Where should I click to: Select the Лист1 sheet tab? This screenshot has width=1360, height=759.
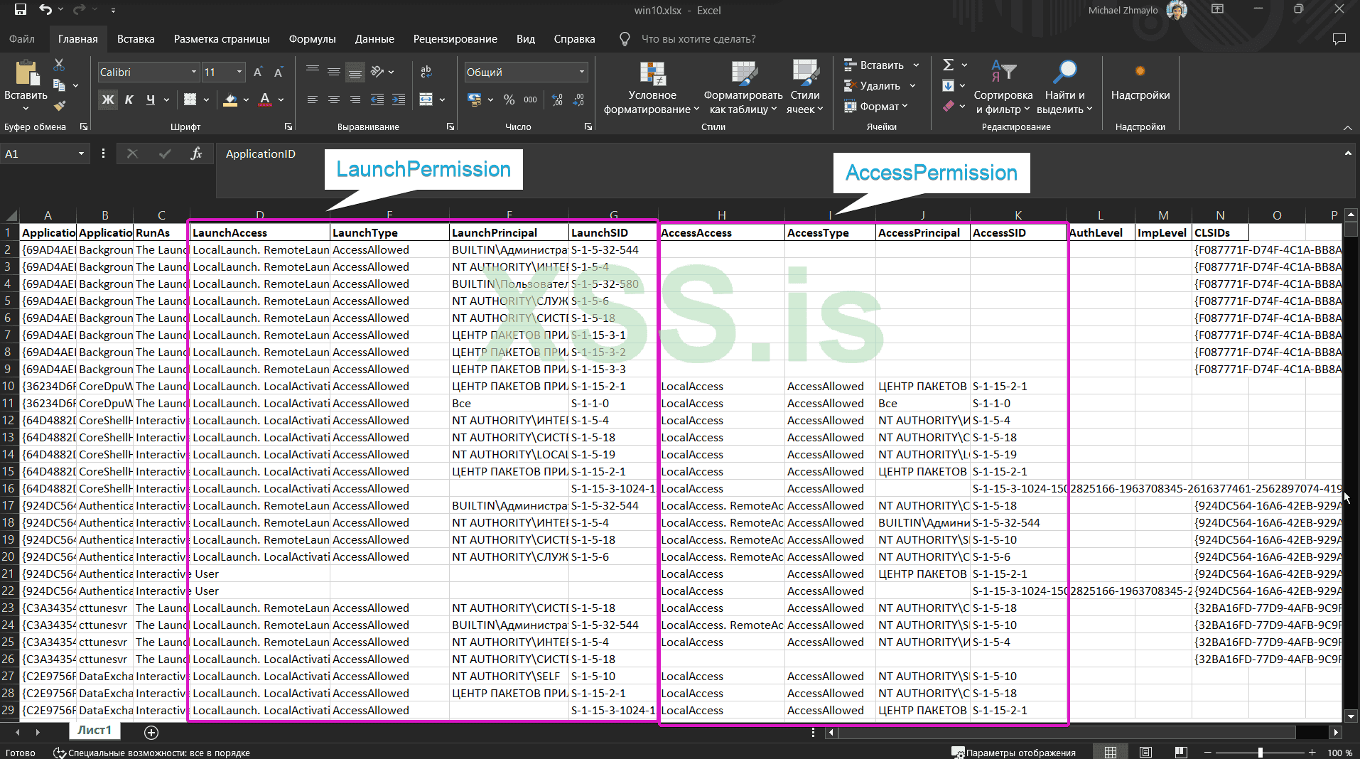pyautogui.click(x=95, y=731)
